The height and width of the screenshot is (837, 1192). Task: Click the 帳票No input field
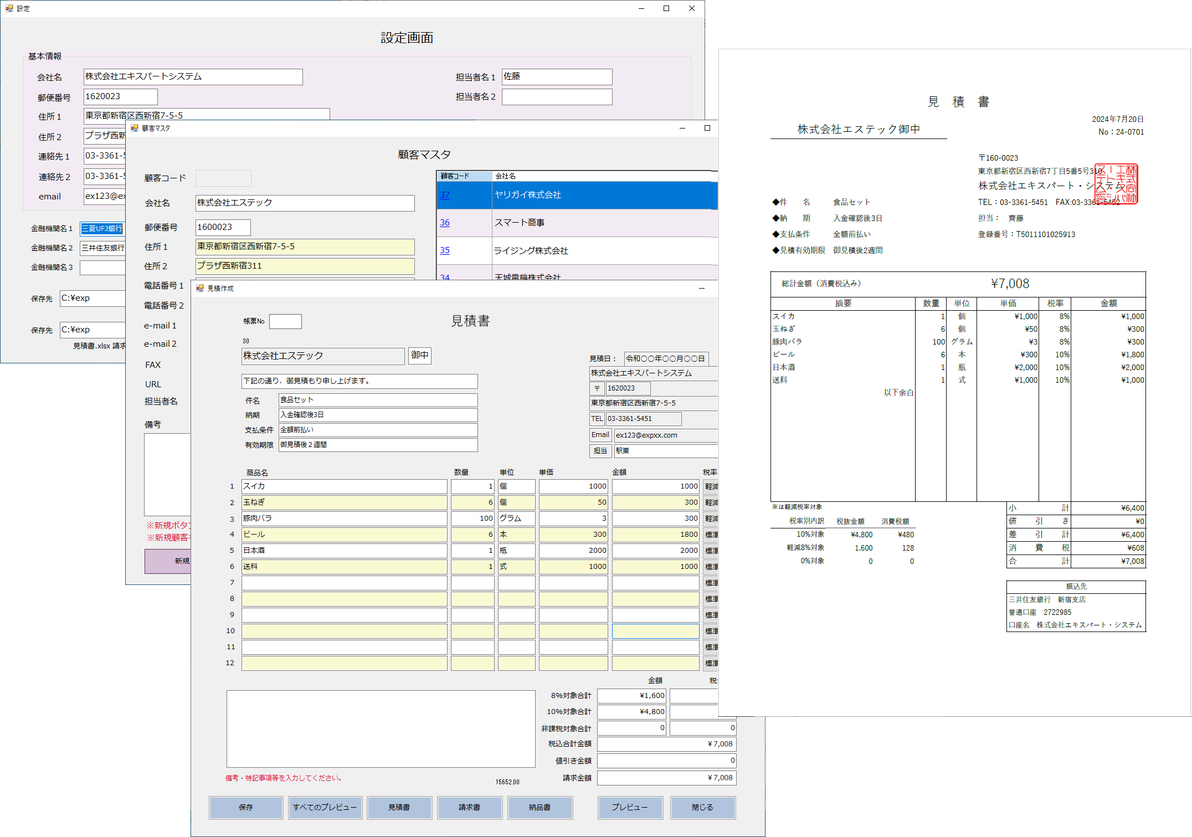(285, 321)
